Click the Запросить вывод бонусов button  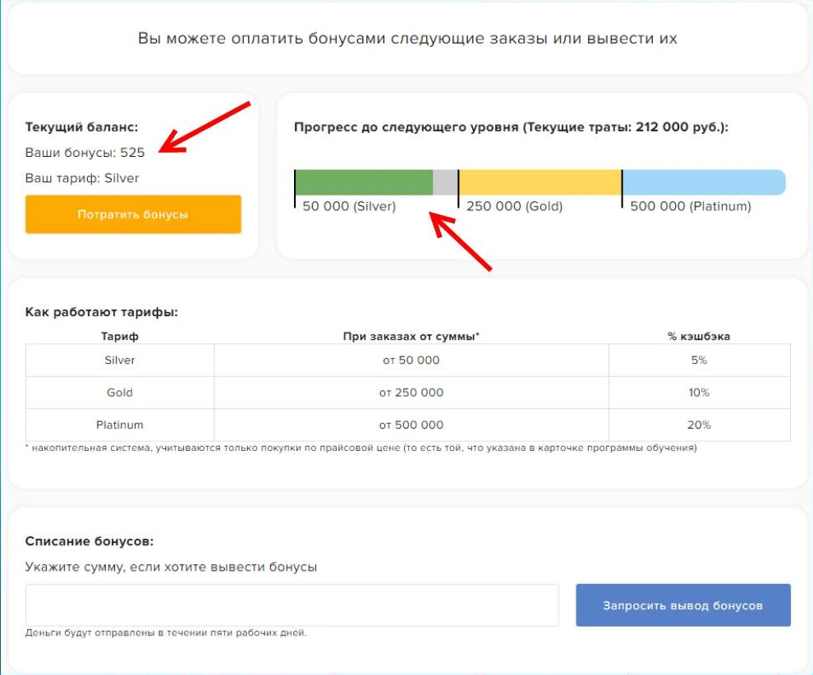683,605
